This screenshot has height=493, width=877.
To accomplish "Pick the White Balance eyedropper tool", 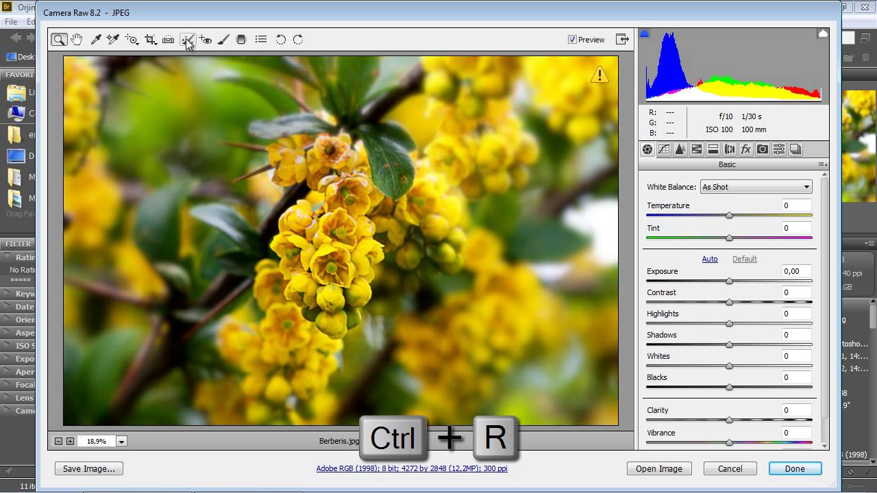I will click(x=96, y=40).
